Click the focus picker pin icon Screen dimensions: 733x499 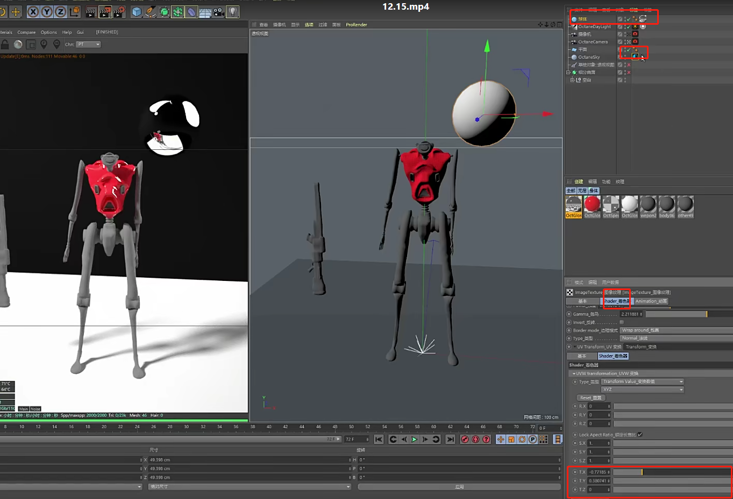(44, 45)
